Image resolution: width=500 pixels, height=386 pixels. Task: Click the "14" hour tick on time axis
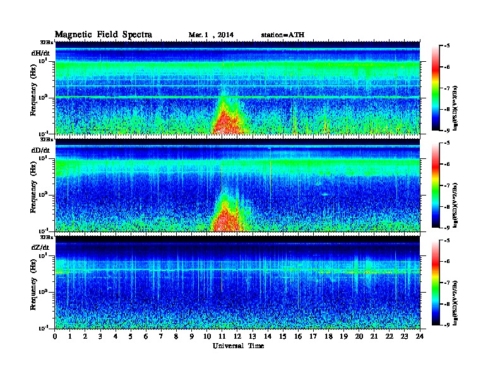pyautogui.click(x=268, y=337)
